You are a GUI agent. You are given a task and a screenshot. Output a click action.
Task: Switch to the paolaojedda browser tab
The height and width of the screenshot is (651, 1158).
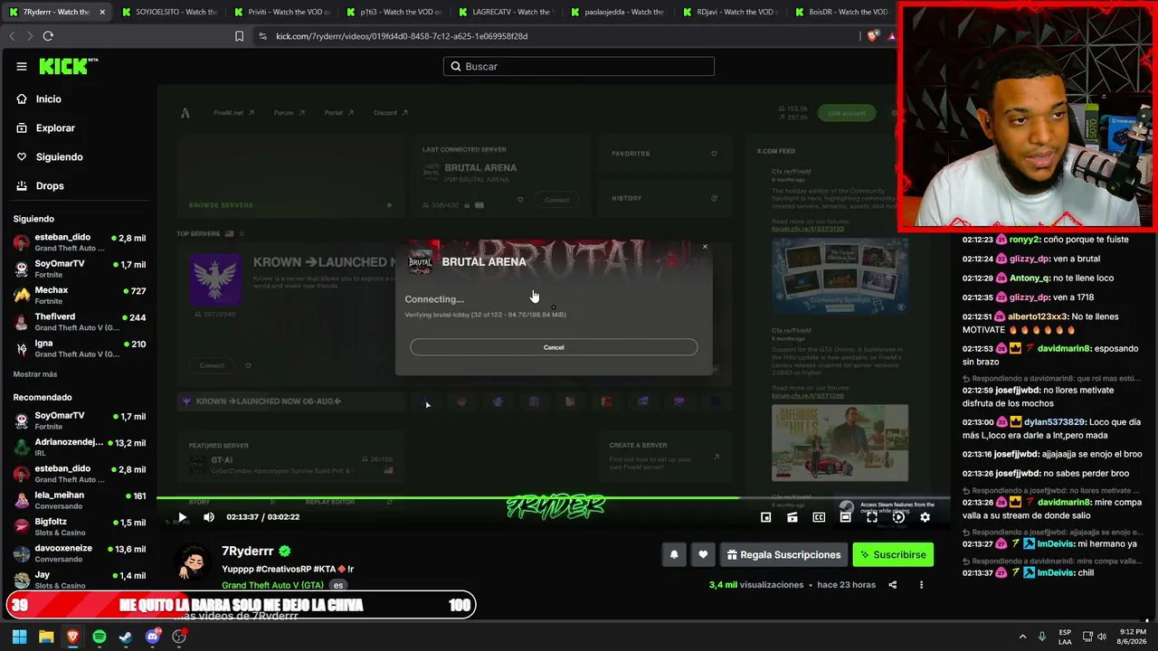(x=619, y=12)
